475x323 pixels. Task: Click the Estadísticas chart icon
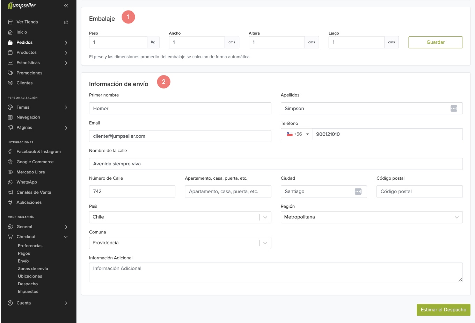point(10,63)
